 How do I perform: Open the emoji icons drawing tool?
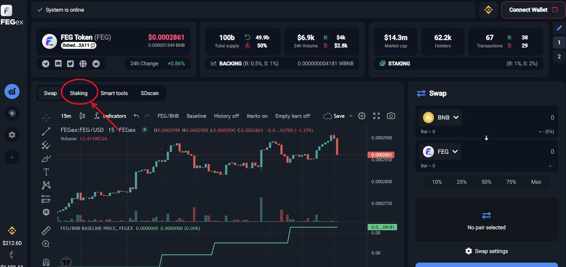(x=46, y=212)
